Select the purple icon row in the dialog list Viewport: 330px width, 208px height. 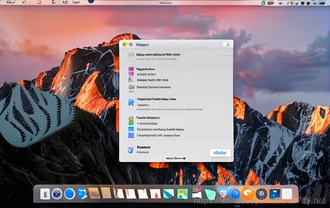coord(131,69)
